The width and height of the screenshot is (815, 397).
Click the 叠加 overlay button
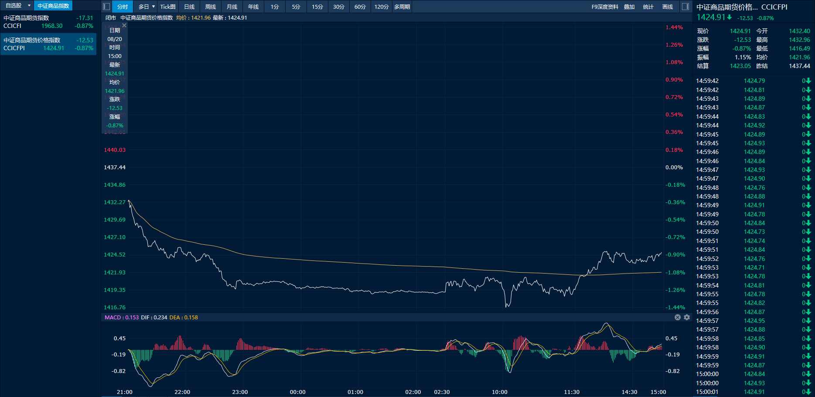click(629, 7)
